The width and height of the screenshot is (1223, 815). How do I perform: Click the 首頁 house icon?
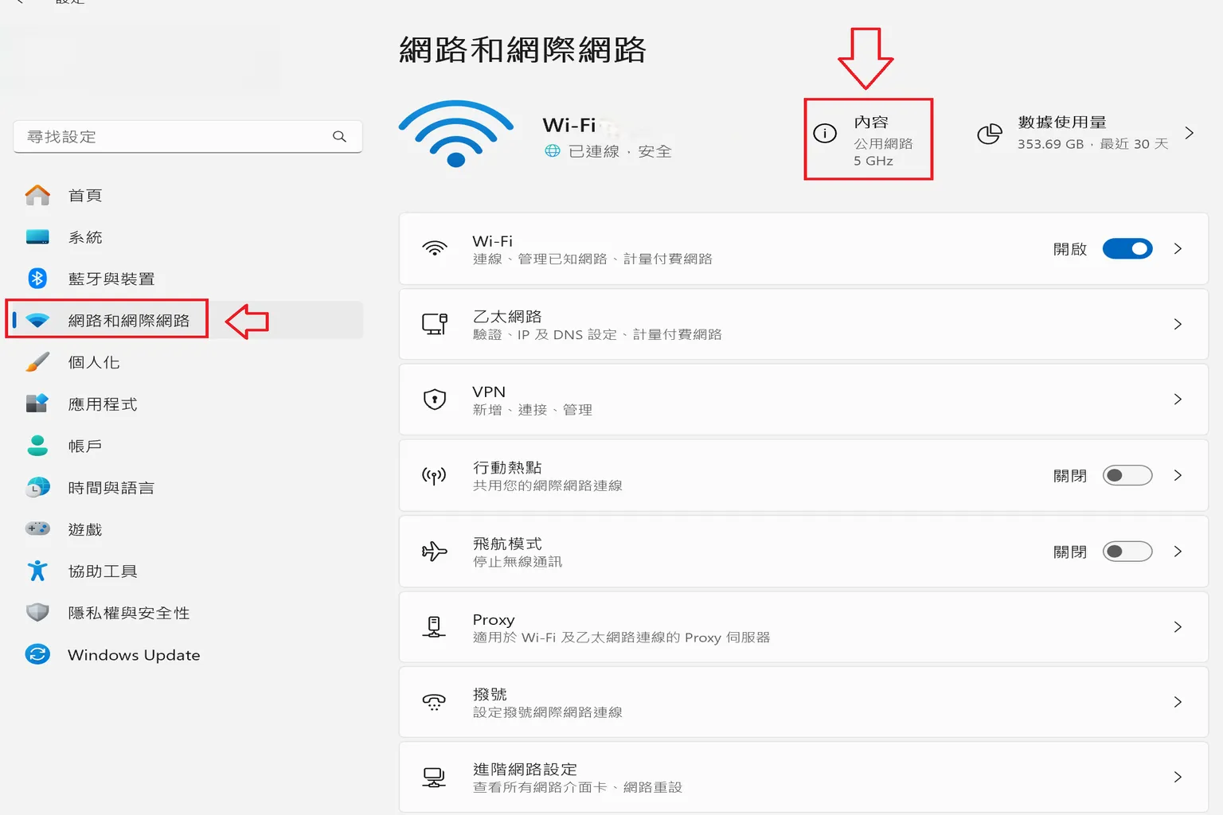(37, 195)
